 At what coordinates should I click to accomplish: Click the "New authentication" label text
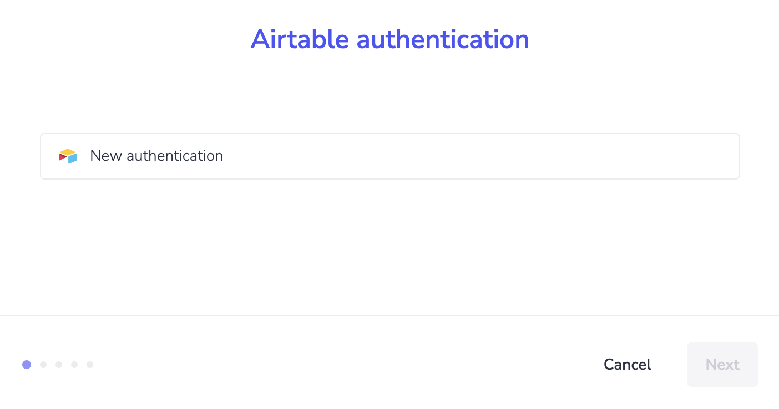click(156, 156)
